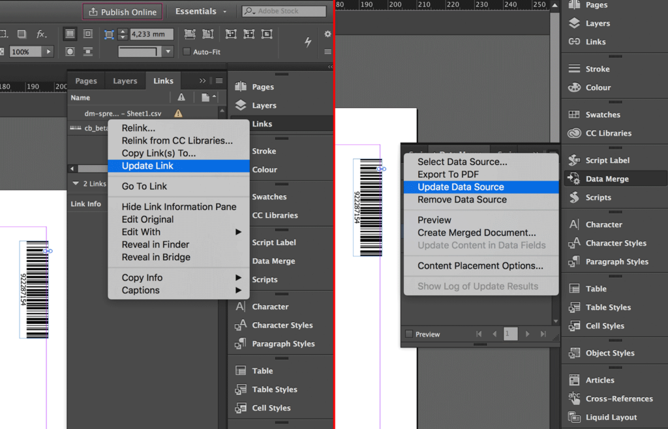Choose Wrap around object shape icon
The image size is (668, 429).
tap(70, 52)
